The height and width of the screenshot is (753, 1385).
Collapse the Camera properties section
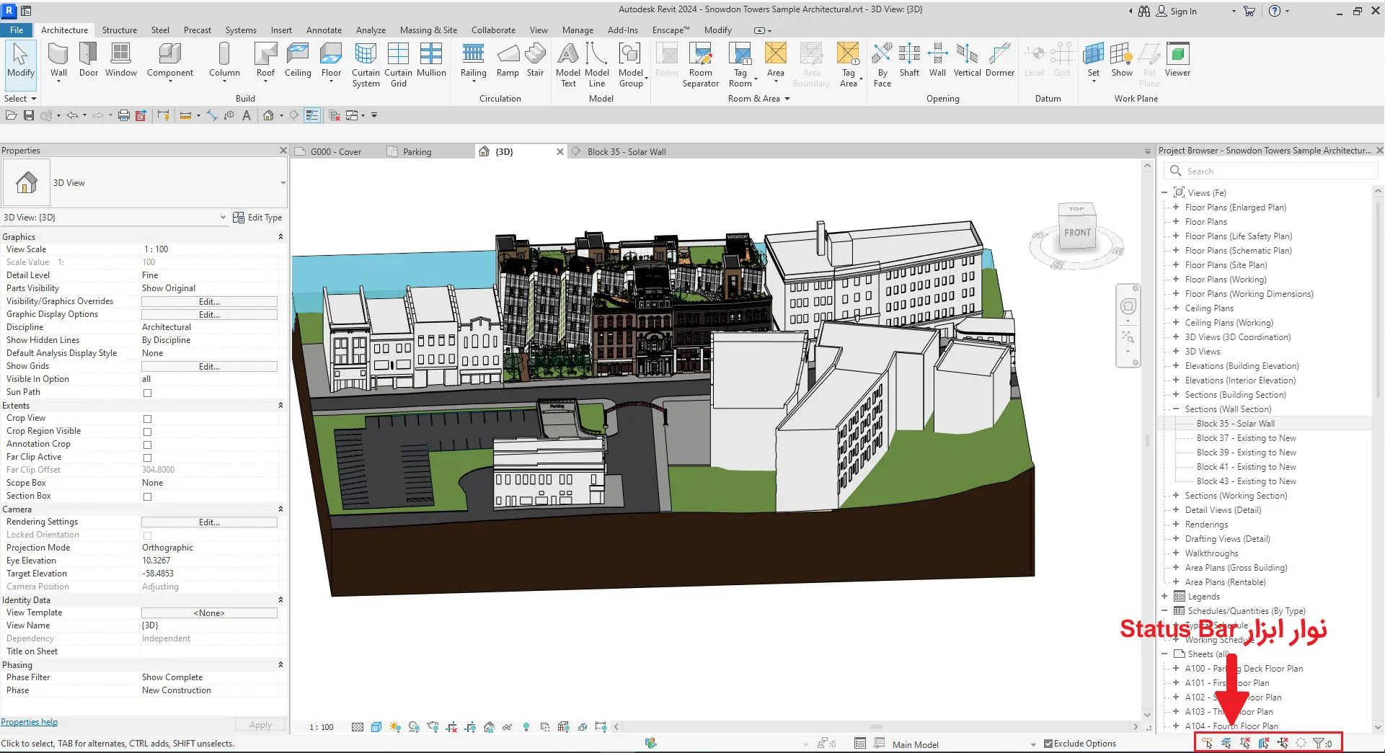point(280,509)
